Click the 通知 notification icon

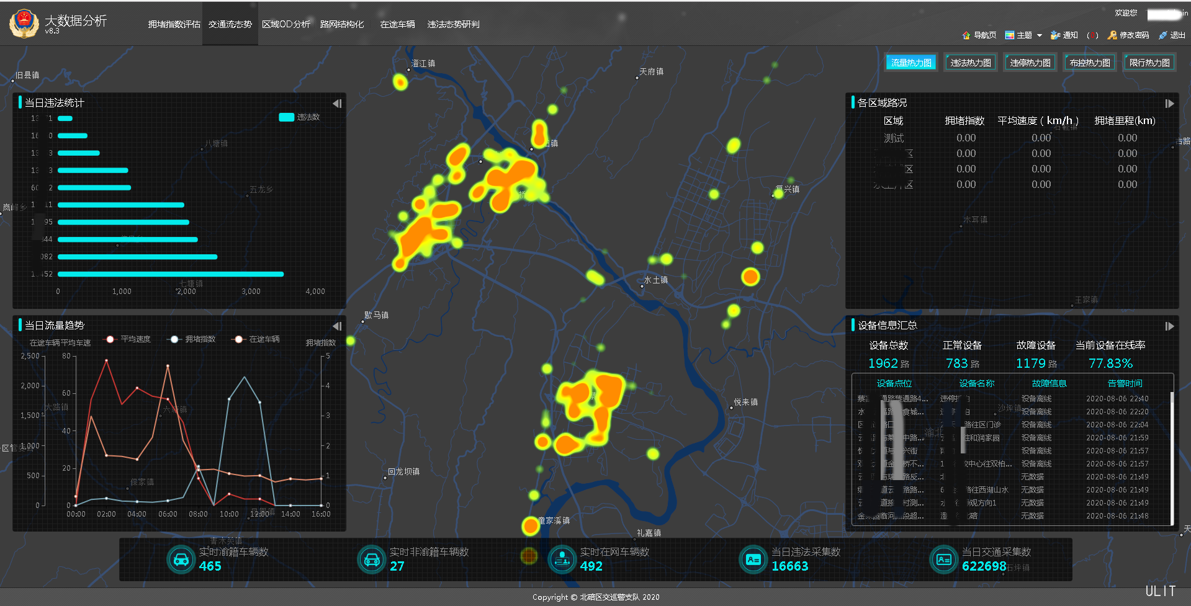pos(1055,35)
